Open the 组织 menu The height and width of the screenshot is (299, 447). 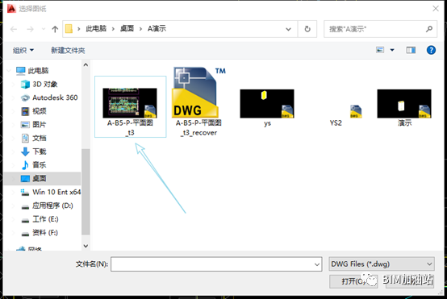click(x=23, y=51)
